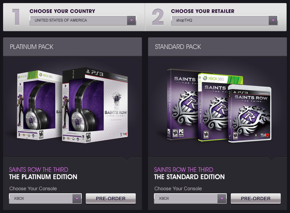The width and height of the screenshot is (290, 213).
Task: Click the PS3 Standard Edition game case
Action: point(250,113)
